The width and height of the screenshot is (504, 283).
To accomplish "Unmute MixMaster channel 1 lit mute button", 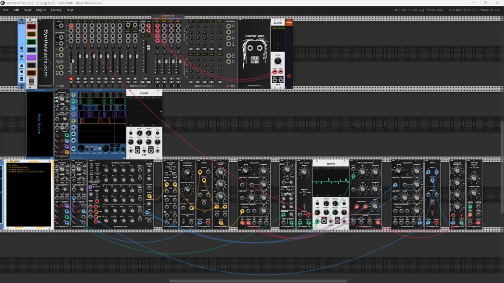I will [x=71, y=79].
